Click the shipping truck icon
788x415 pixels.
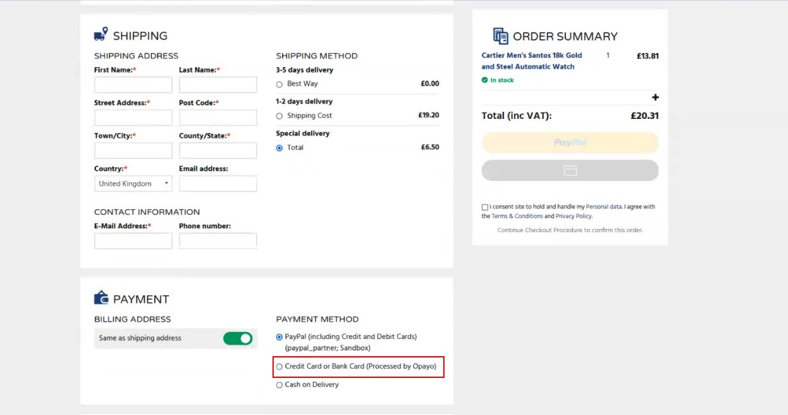click(x=101, y=35)
